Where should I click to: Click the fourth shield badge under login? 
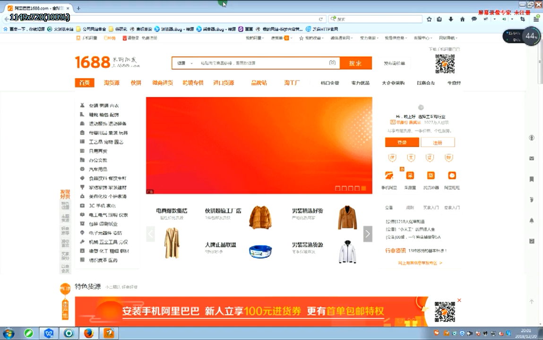[449, 158]
